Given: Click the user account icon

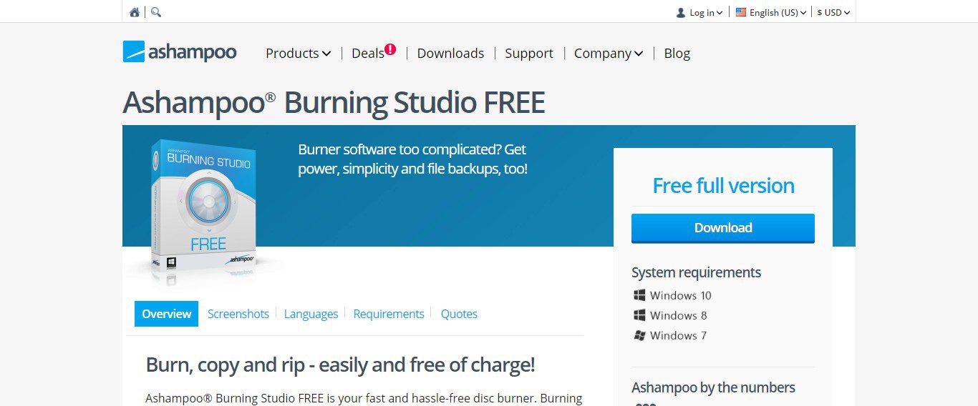Looking at the screenshot, I should 681,12.
